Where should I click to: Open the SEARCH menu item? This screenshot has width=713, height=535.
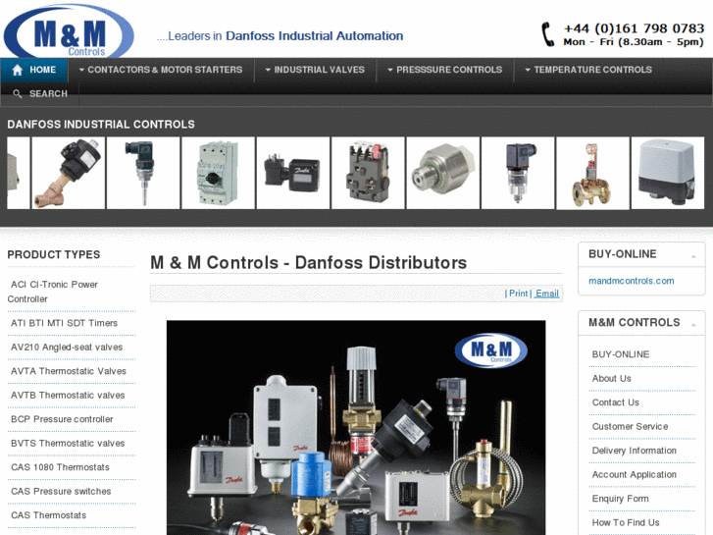pos(40,94)
